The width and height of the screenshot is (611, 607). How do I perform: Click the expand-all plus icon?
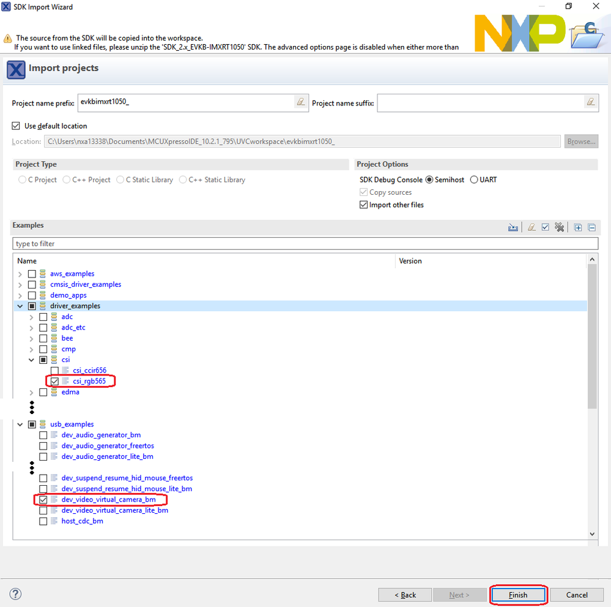578,228
